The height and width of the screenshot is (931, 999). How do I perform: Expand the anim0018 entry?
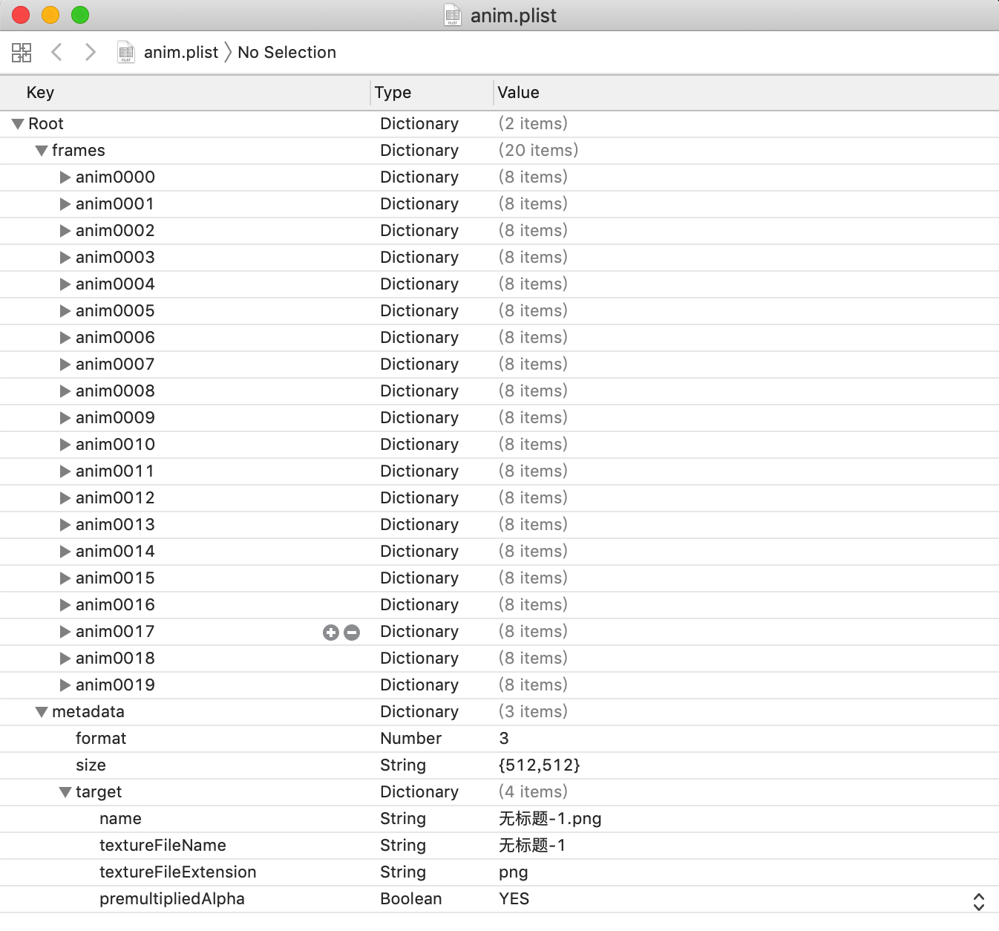point(65,659)
